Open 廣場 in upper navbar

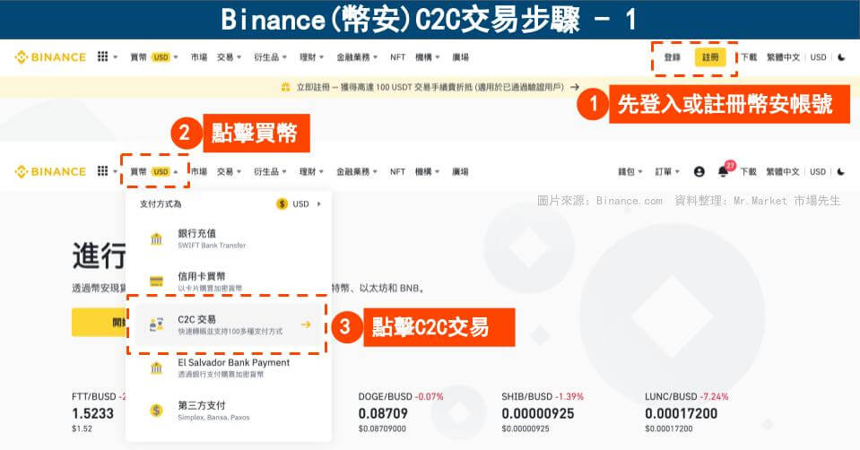[x=460, y=57]
